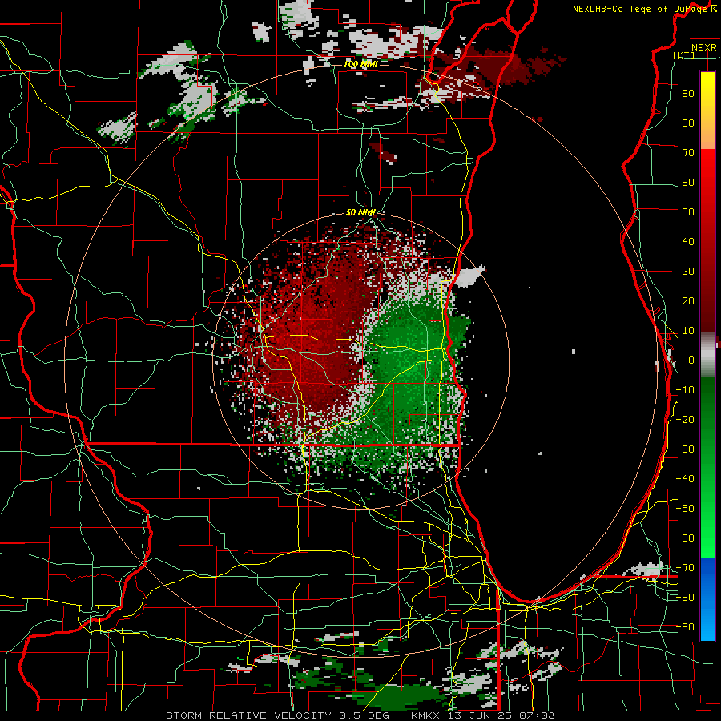Screen dimensions: 721x721
Task: Click the -90 scale label
Action: point(685,627)
